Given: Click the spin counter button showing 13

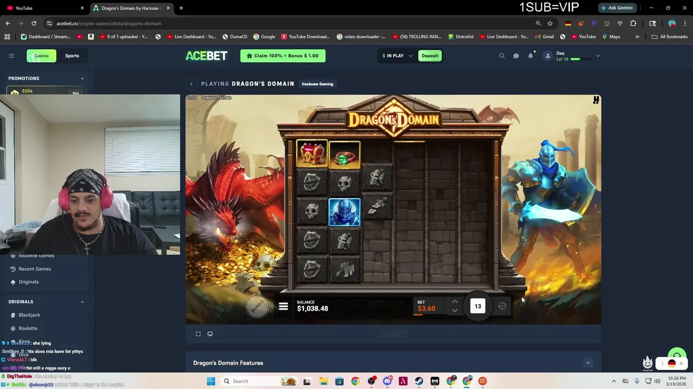Looking at the screenshot, I should pos(478,306).
